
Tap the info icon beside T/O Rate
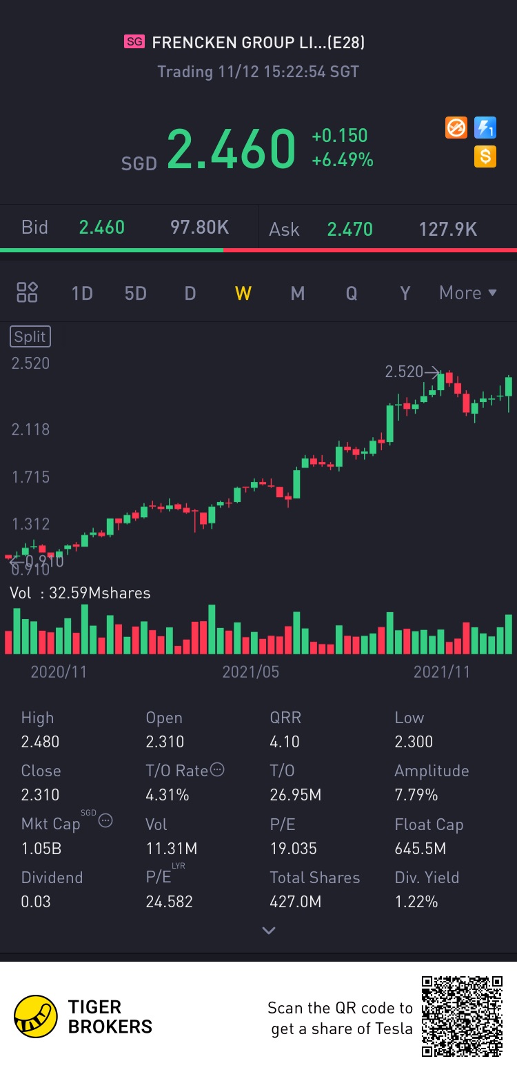[217, 770]
